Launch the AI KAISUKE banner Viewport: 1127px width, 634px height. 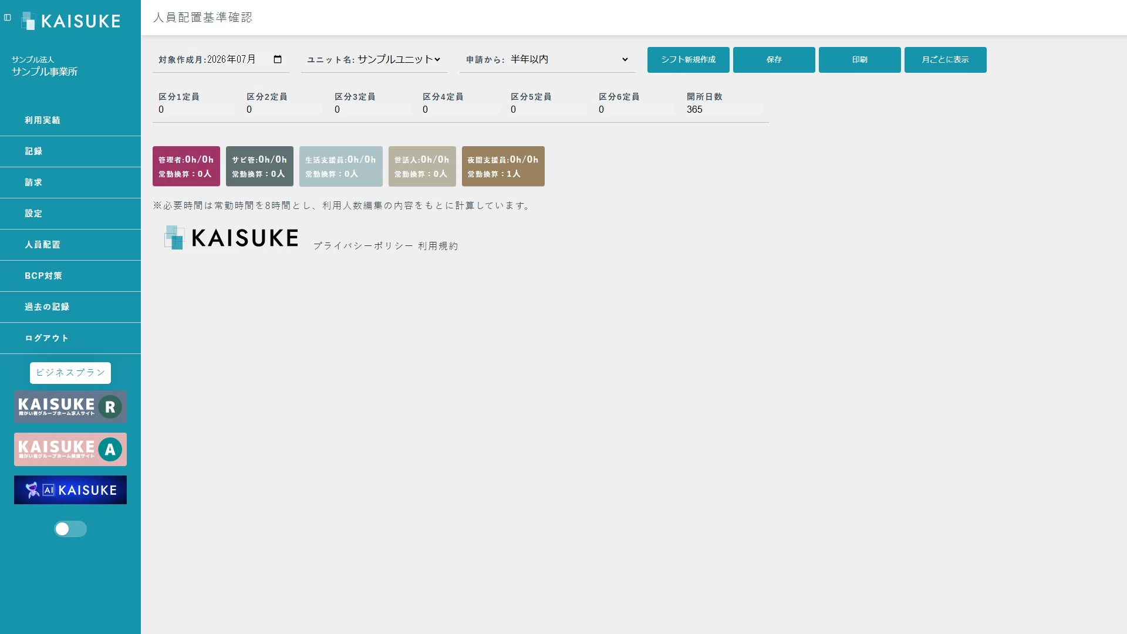[x=70, y=490]
